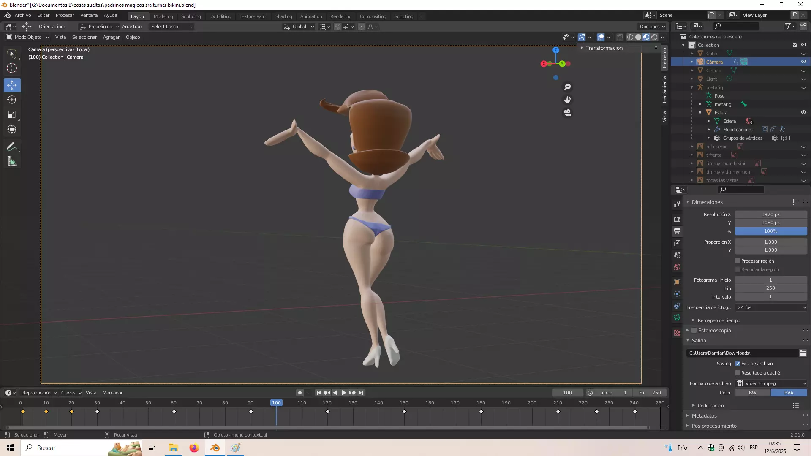Toggle Collection exclude checkbox in outliner
Screen dimensions: 811x456
tap(795, 45)
